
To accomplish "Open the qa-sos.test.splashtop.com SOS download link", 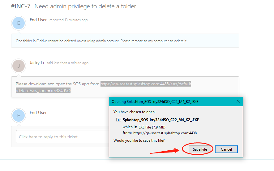I will pos(146,84).
